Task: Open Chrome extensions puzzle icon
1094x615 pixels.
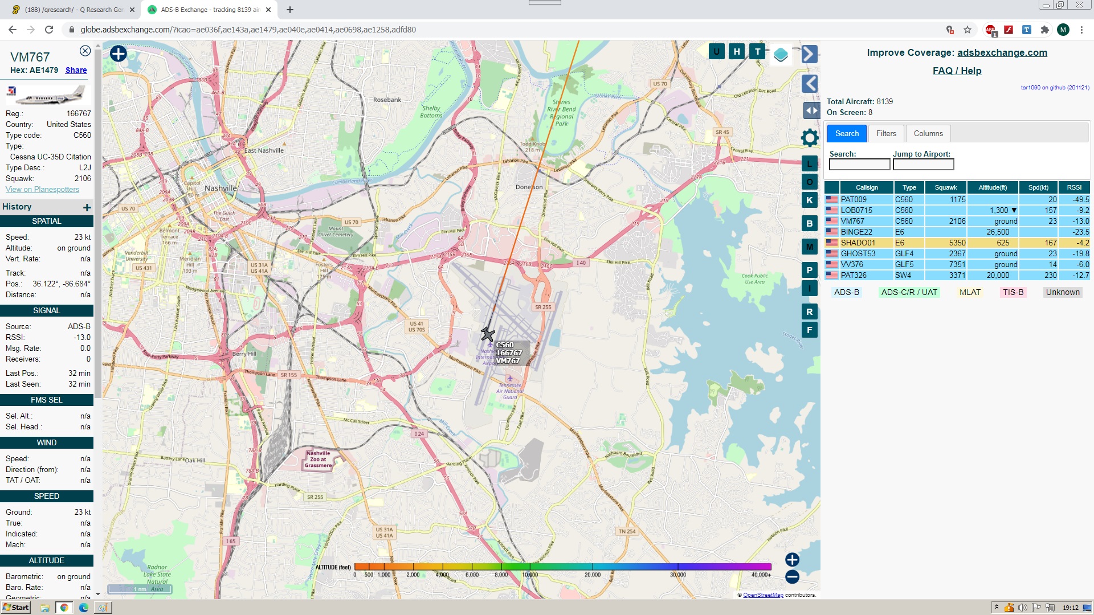Action: click(x=1044, y=30)
